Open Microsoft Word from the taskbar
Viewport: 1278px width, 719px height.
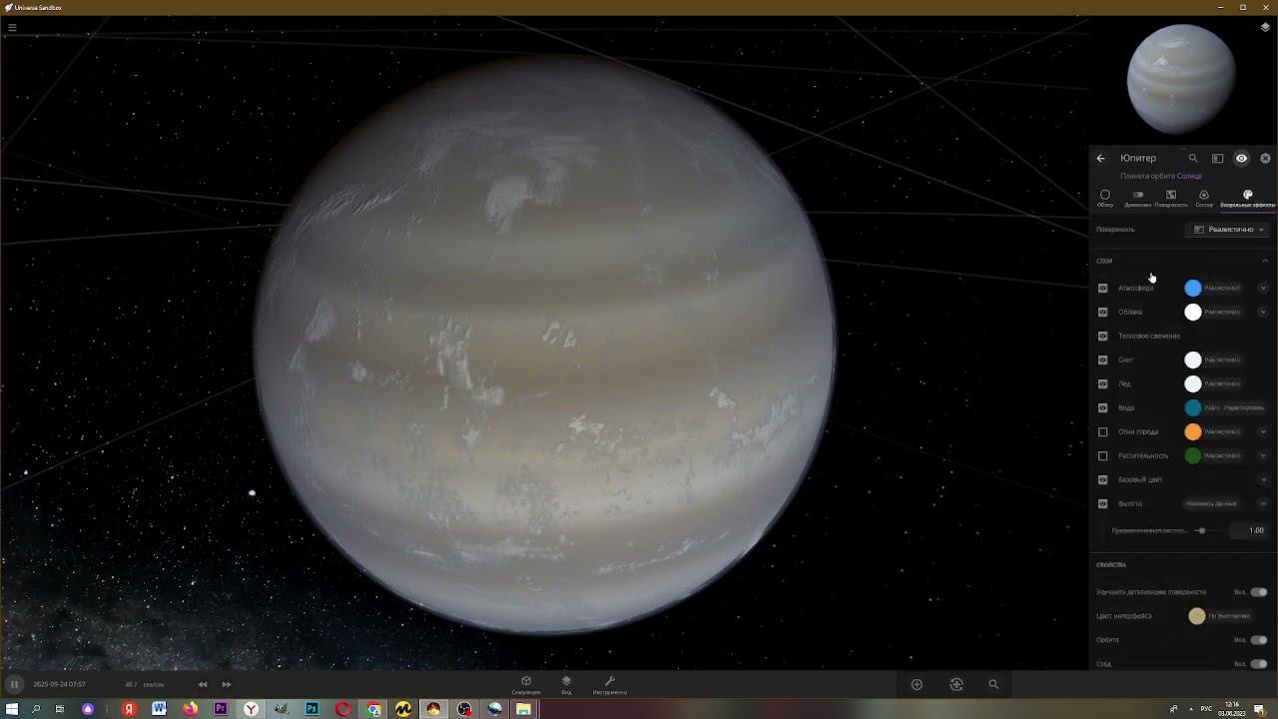[x=159, y=709]
